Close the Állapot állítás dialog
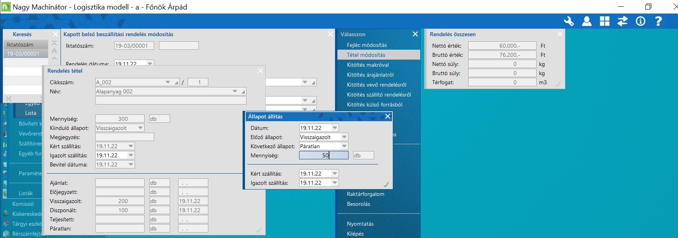Screen dimensions: 678x238 point(388,116)
